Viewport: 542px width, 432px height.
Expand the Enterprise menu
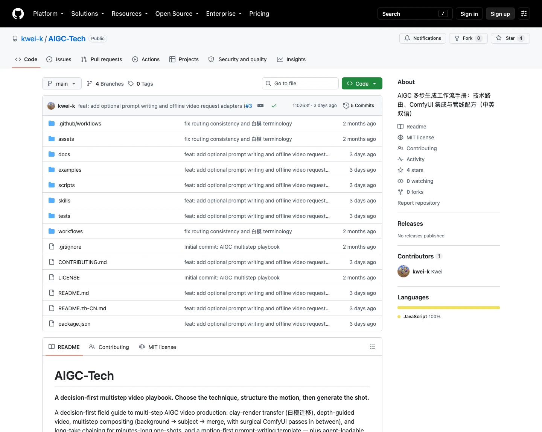(x=224, y=14)
